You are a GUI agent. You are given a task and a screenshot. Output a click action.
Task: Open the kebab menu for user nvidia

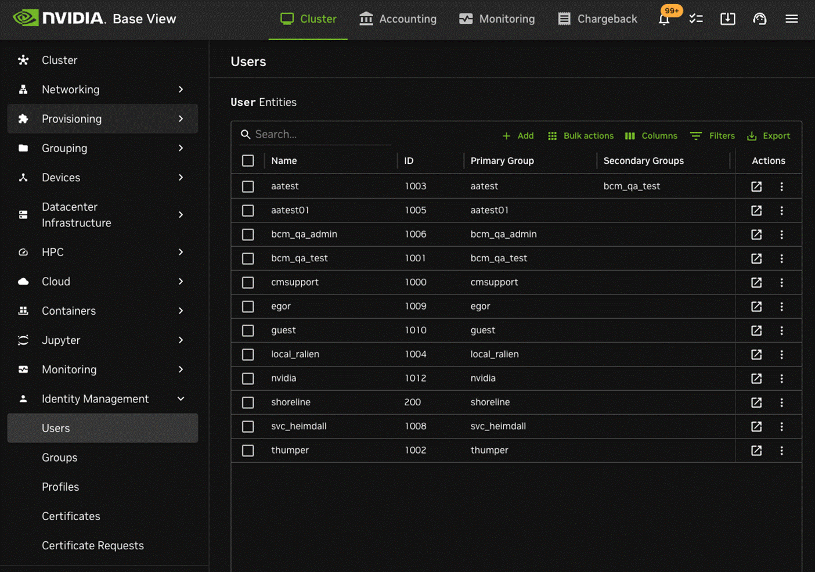click(781, 378)
